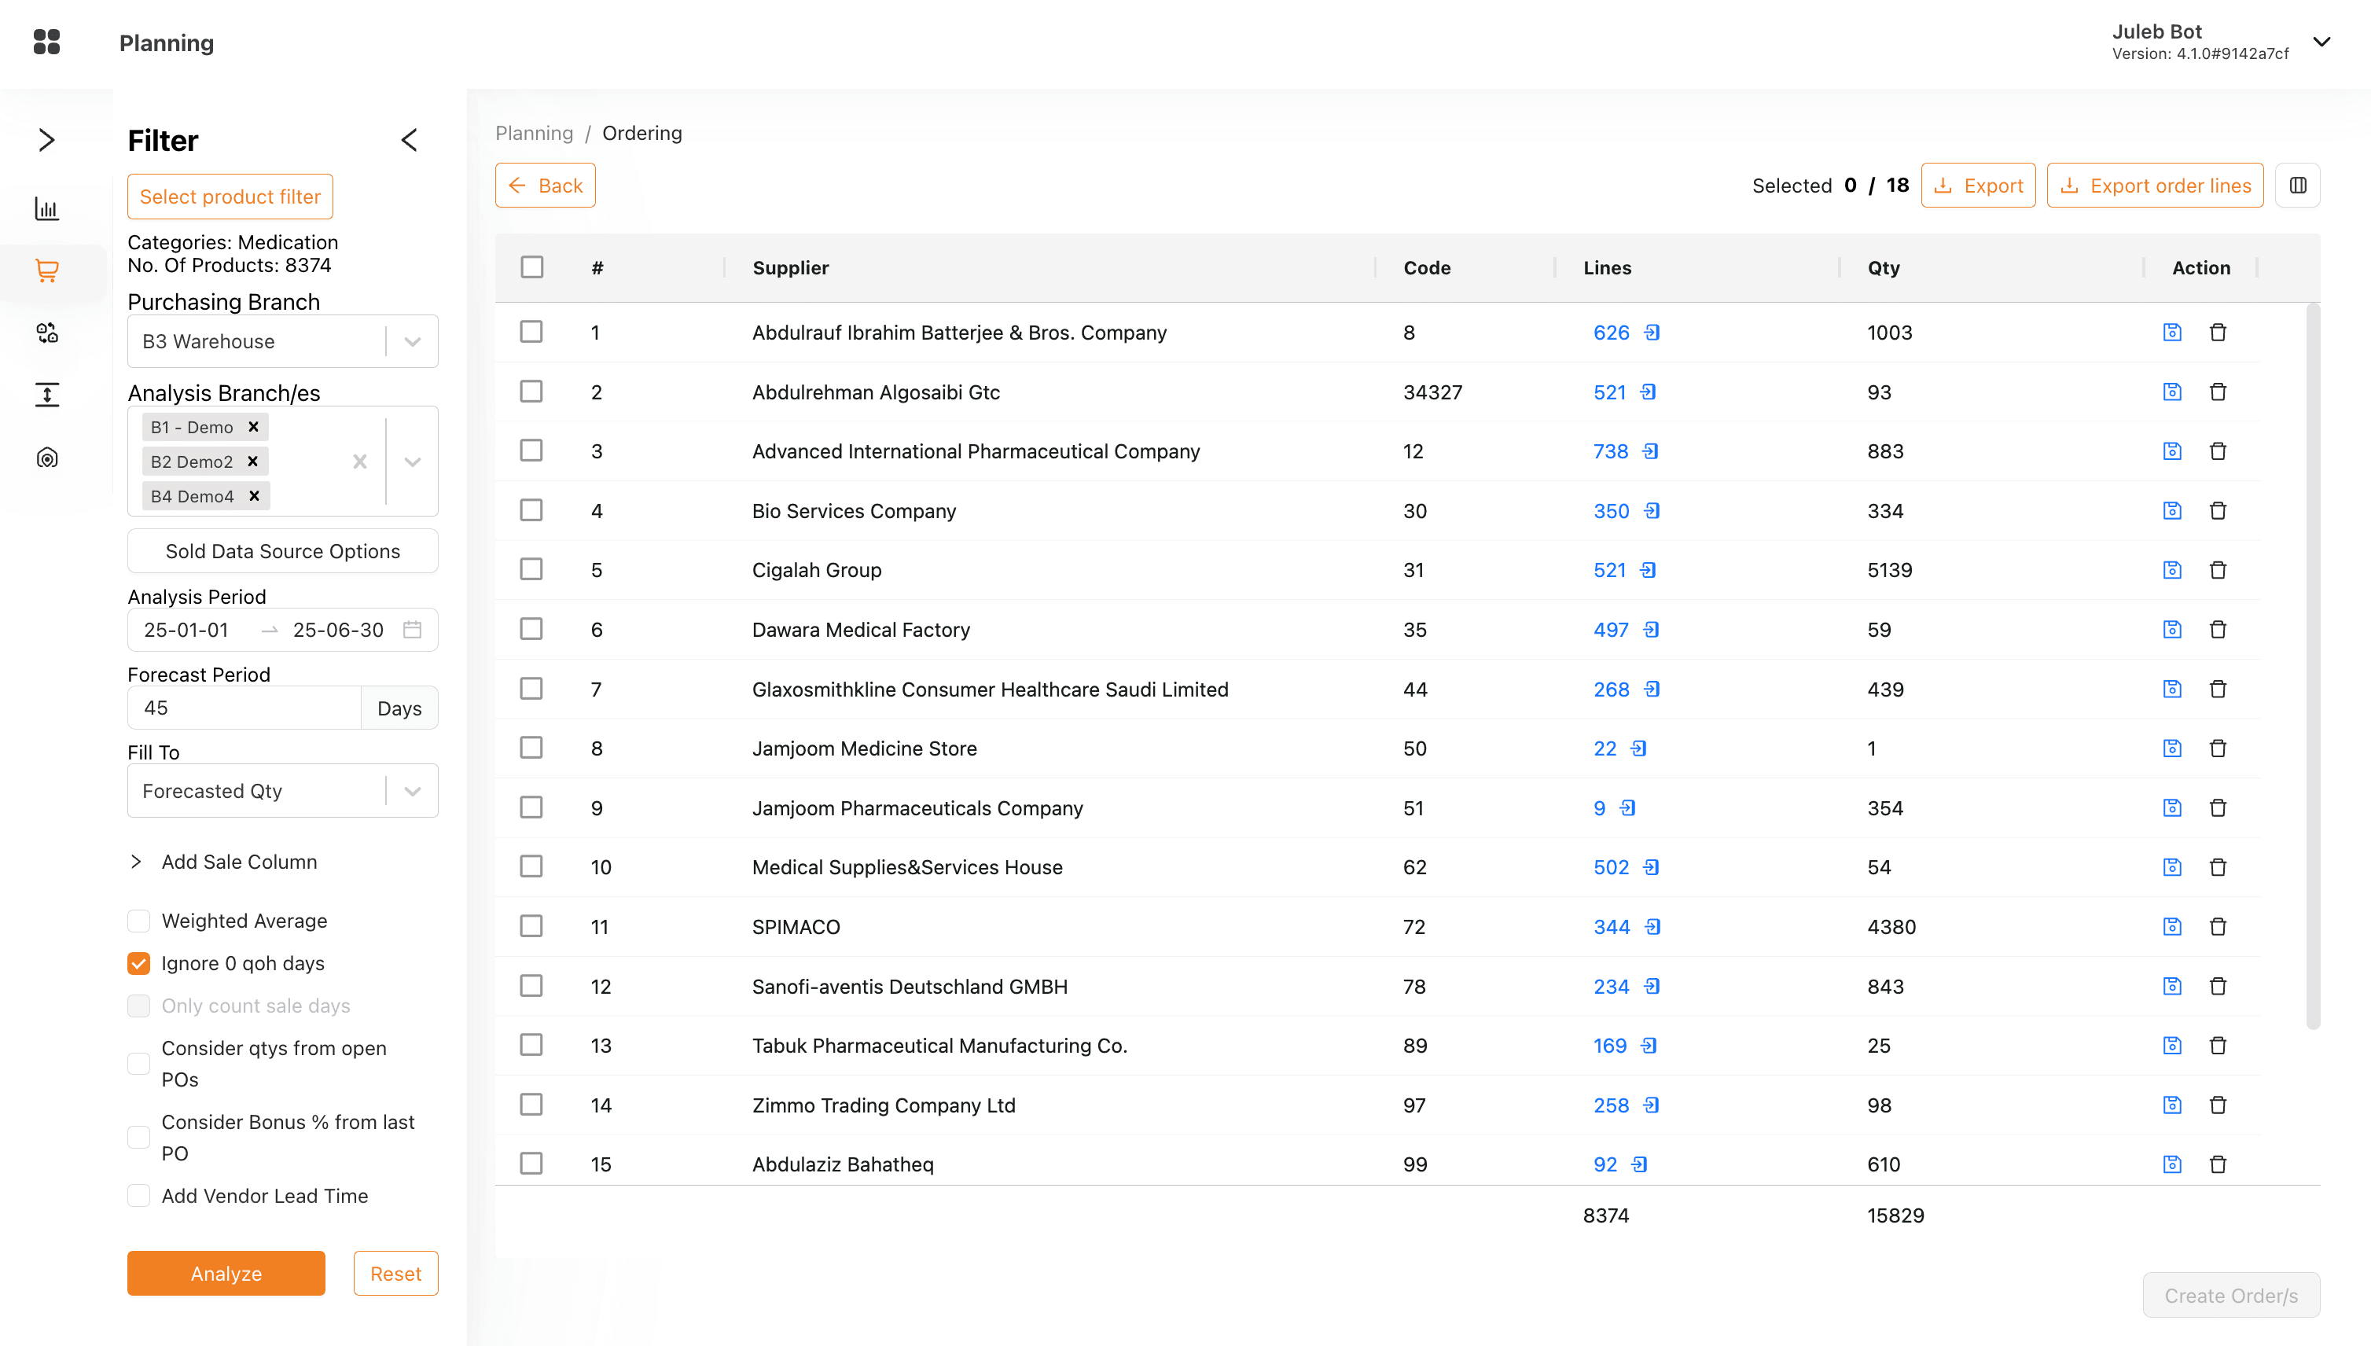Sort by Code column header
Screen dimensions: 2371x1346
1427,267
